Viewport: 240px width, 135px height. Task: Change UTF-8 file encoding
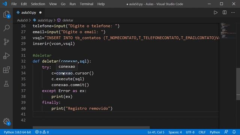pyautogui.click(x=190, y=132)
